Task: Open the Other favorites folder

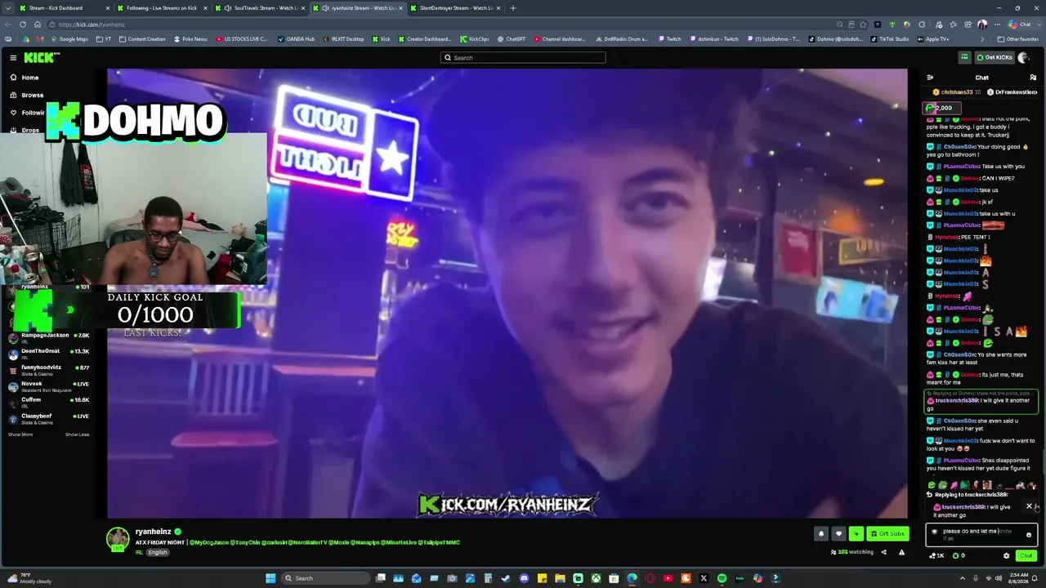Action: coord(1018,39)
